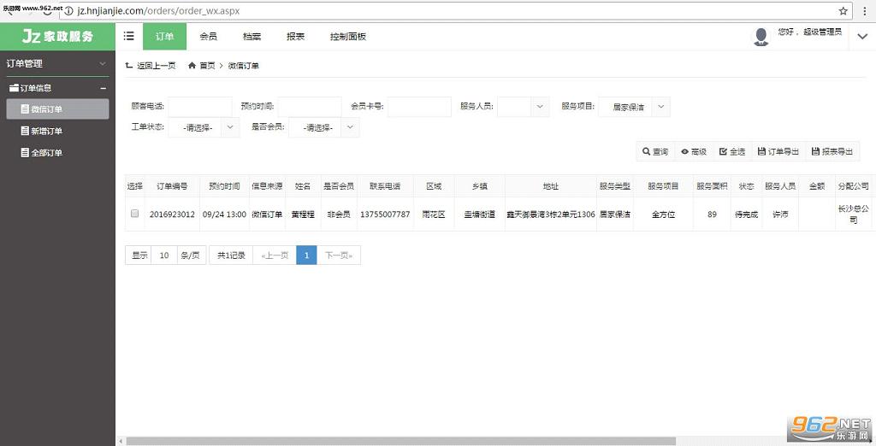Select 全部订单 in the sidebar
Screen dimensions: 876x446
point(46,152)
